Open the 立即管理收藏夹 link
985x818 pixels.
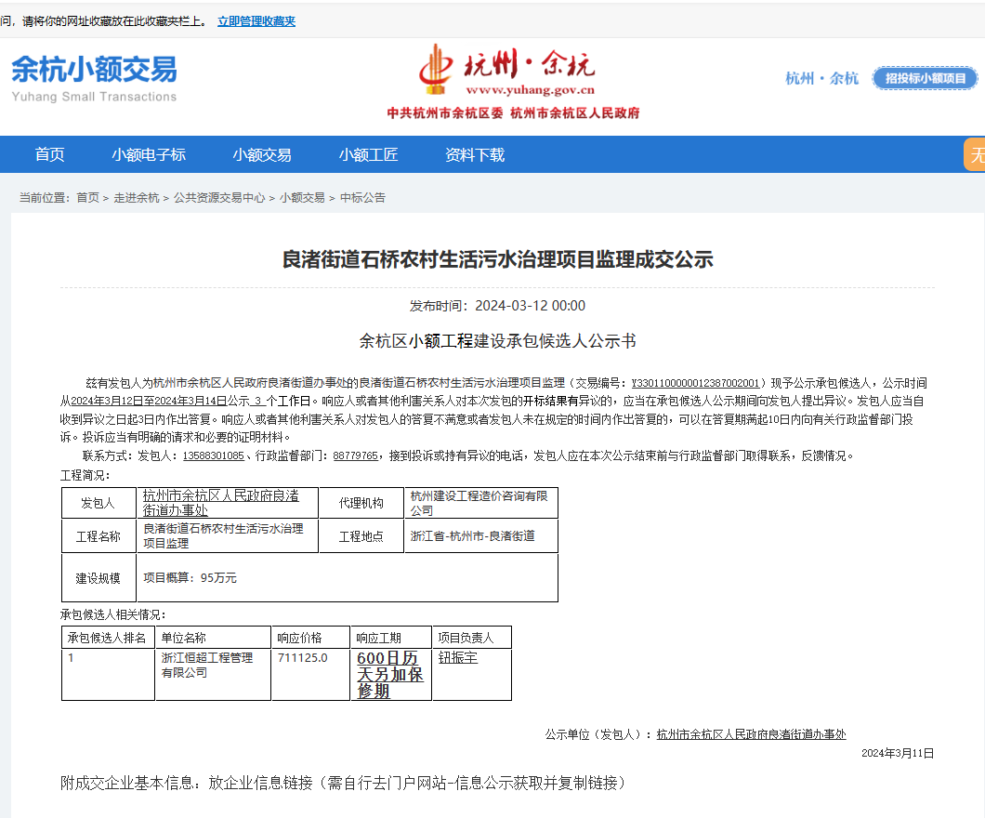point(256,20)
